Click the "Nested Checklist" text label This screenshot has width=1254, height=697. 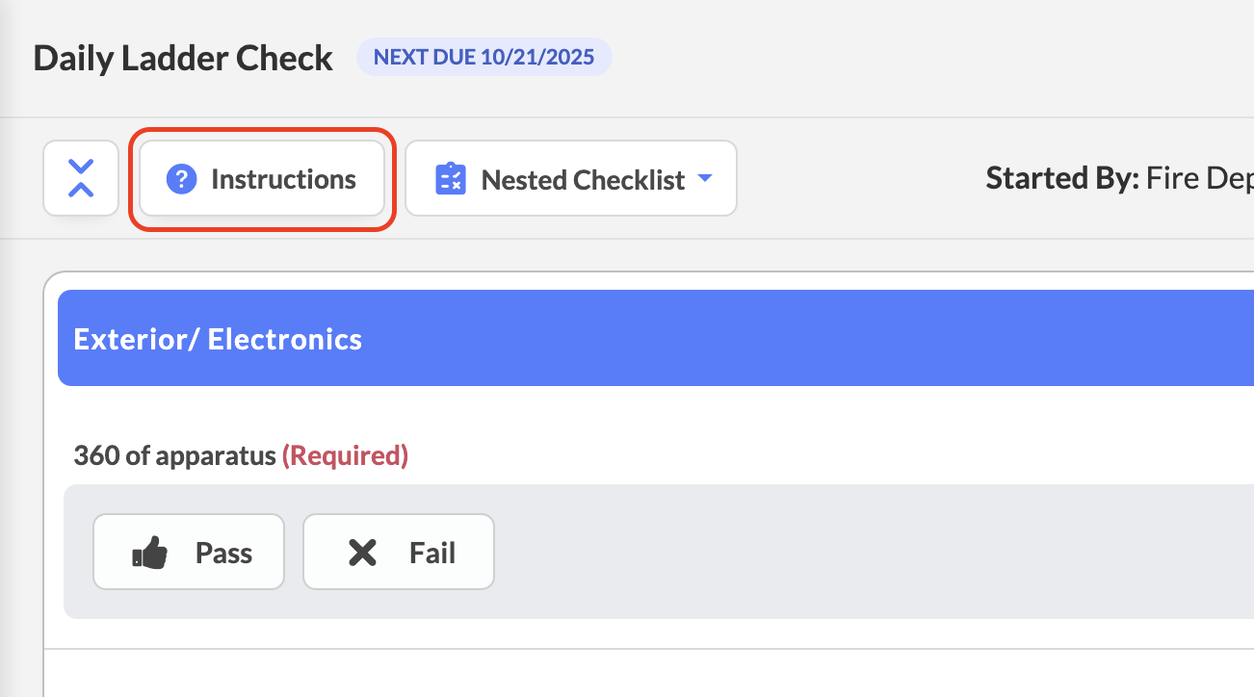[x=583, y=180]
